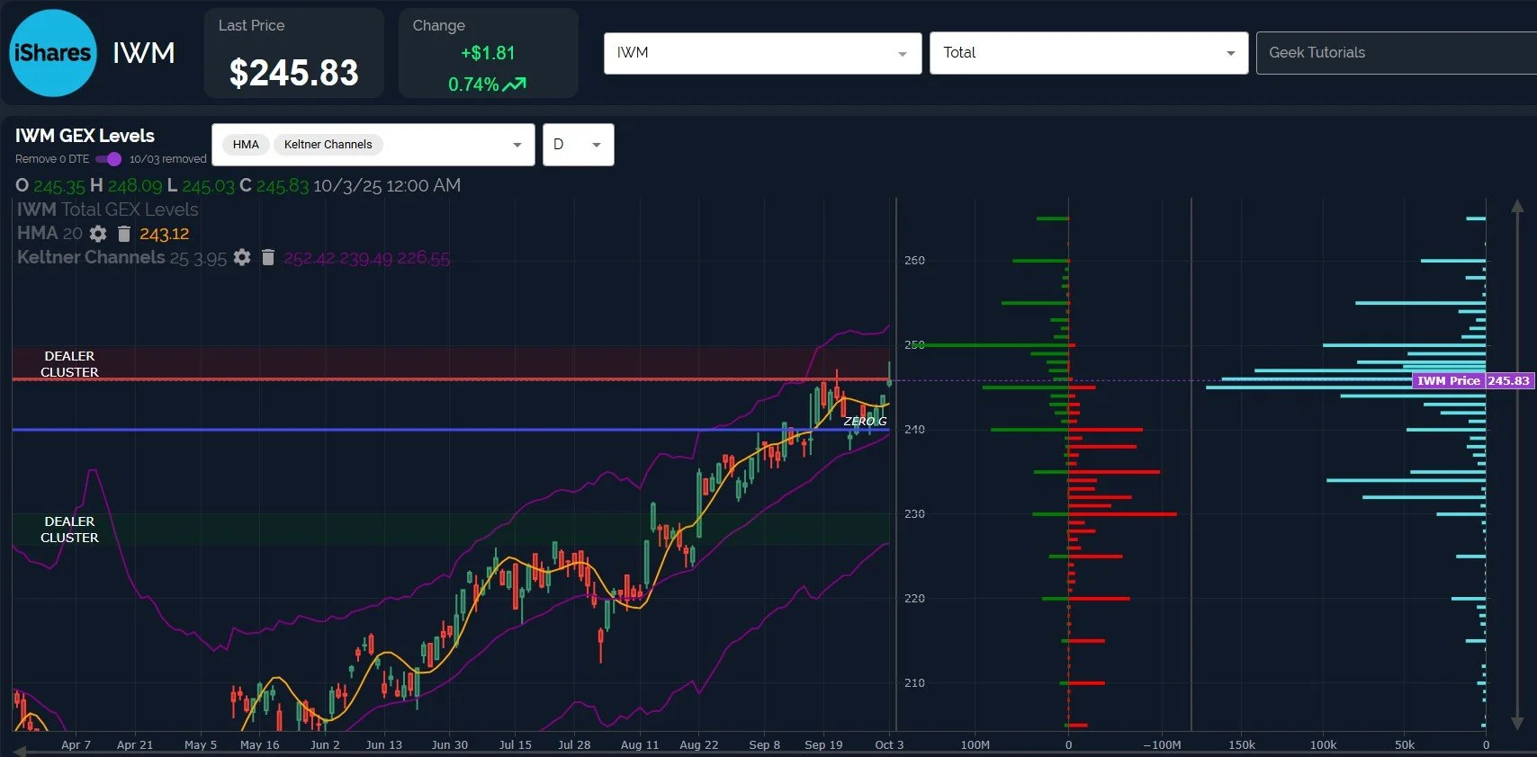
Task: Click the Oct 3 date axis label
Action: point(889,744)
